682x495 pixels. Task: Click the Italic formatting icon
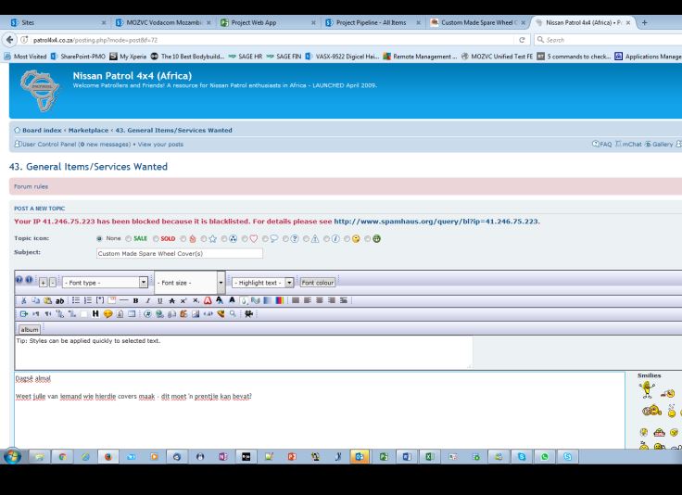click(x=148, y=300)
